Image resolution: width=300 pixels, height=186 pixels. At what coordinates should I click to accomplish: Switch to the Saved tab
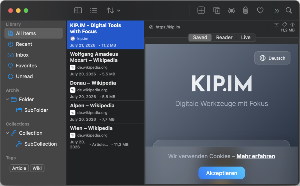[200, 37]
